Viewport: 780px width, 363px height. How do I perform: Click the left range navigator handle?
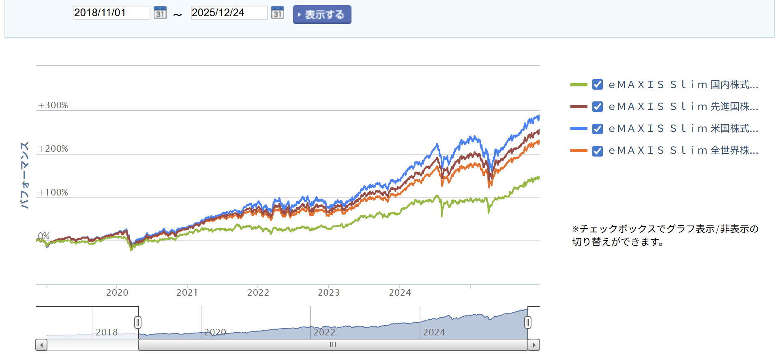click(138, 322)
